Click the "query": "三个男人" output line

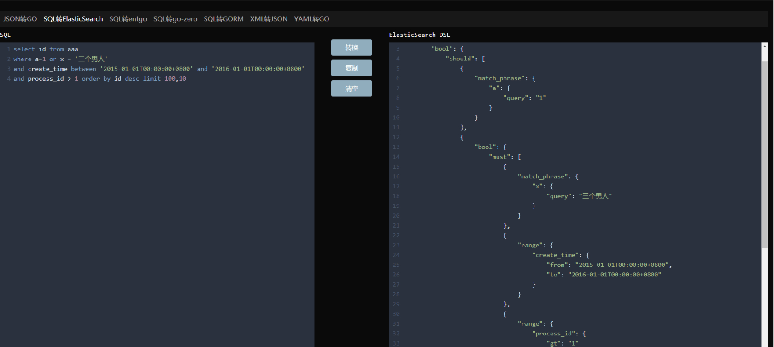click(x=579, y=196)
